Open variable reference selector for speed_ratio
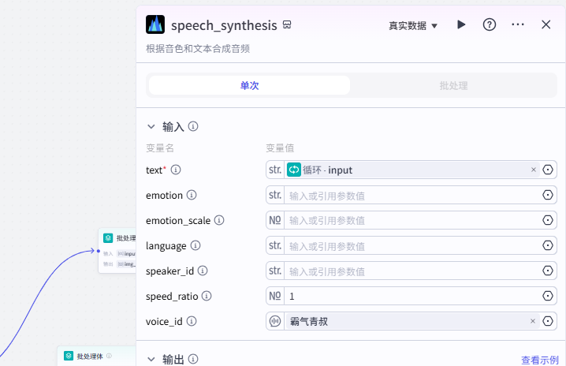This screenshot has height=366, width=566. coord(548,297)
